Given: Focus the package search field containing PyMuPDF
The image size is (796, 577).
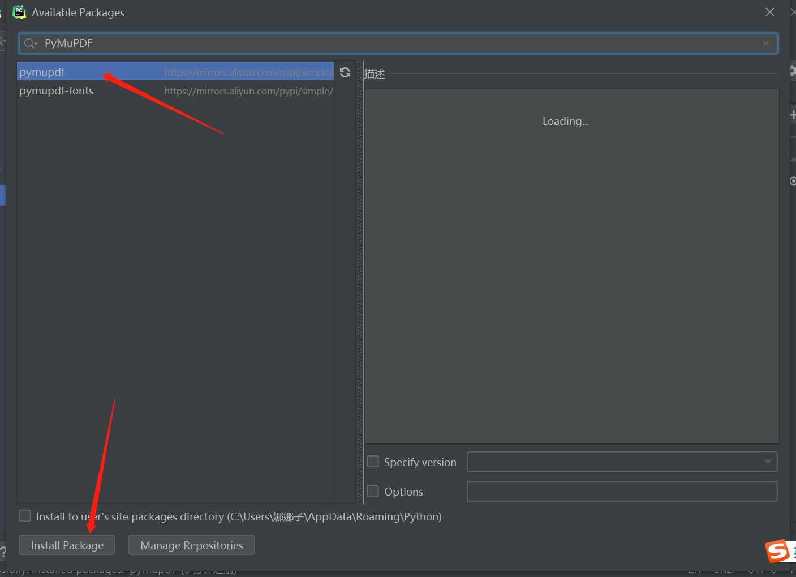Looking at the screenshot, I should pos(398,44).
